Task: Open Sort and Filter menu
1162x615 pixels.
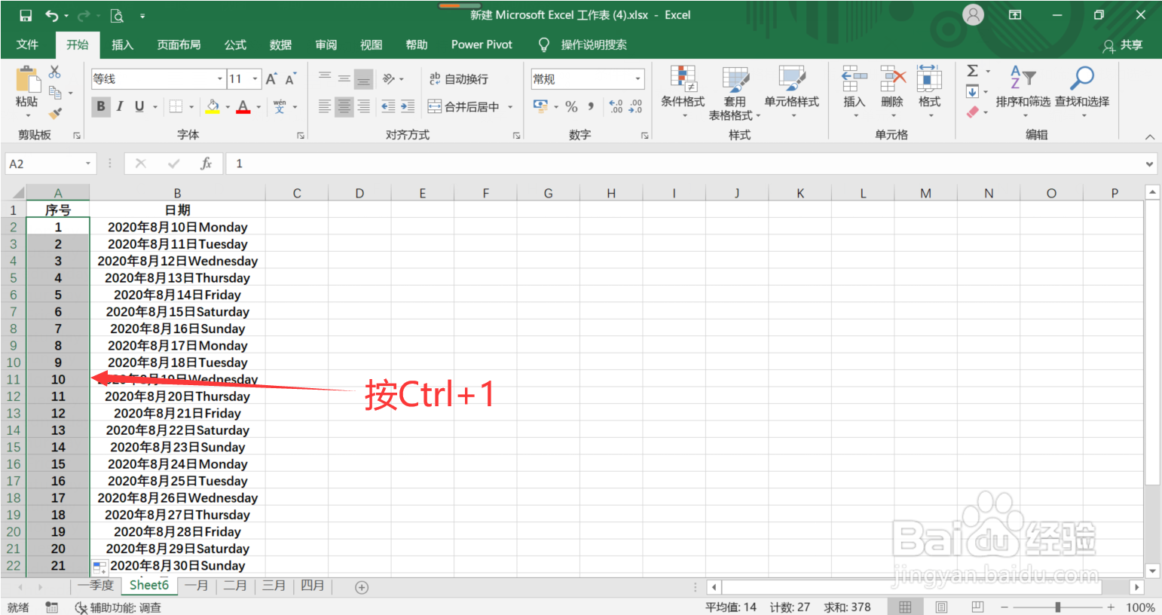Action: 1023,92
